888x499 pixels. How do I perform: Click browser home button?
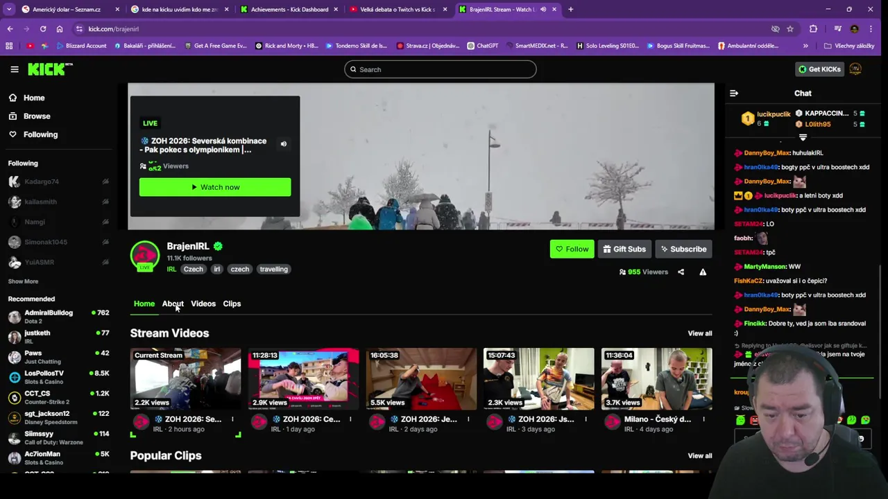[x=60, y=29]
